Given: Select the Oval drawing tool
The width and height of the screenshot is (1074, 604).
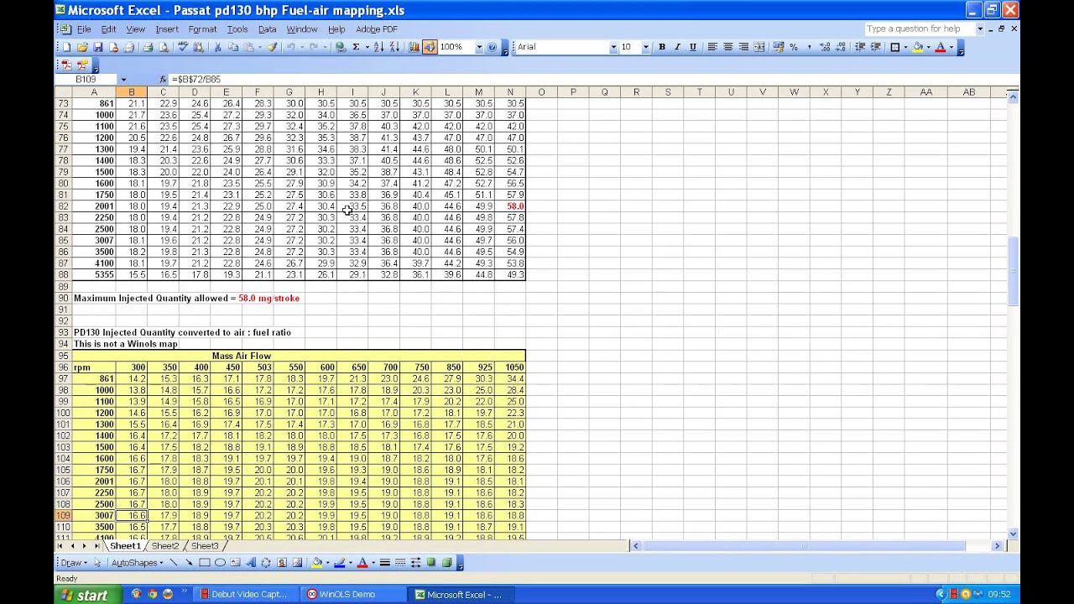Looking at the screenshot, I should point(220,563).
